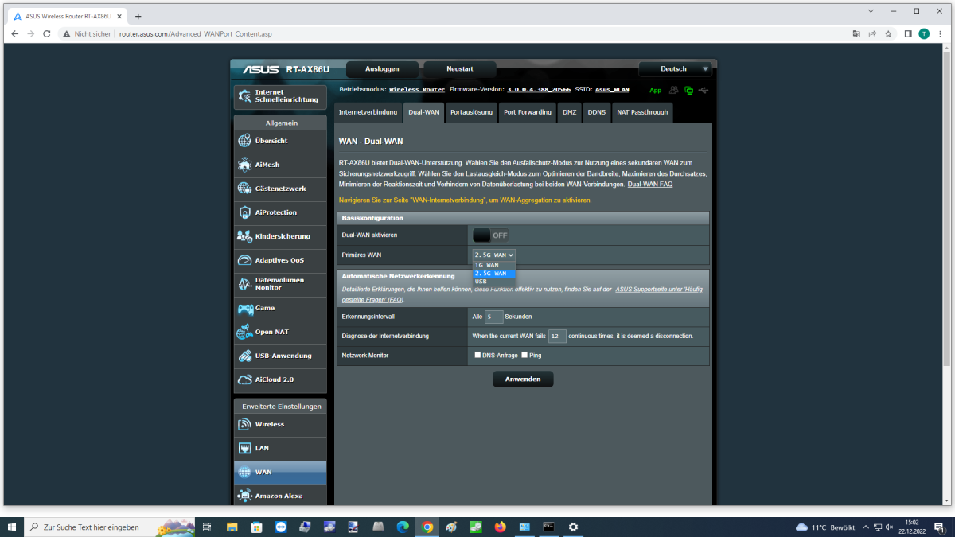The width and height of the screenshot is (955, 537).
Task: Click the WAN fails count input field
Action: [x=557, y=336]
